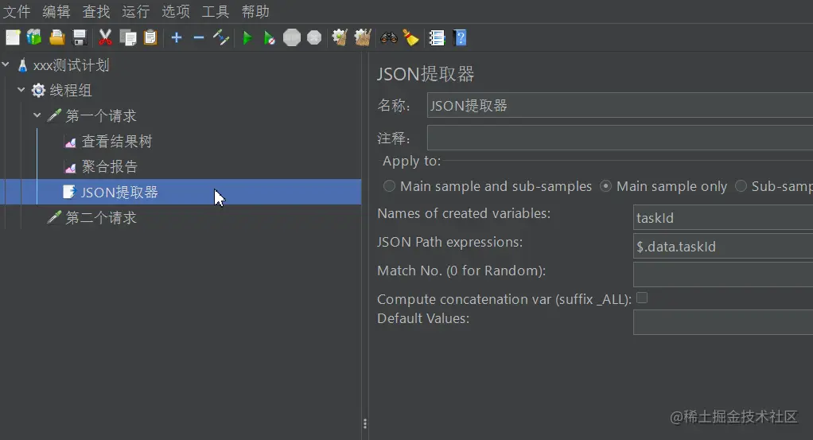This screenshot has height=440, width=813.
Task: Open the 编辑 menu
Action: click(x=56, y=11)
